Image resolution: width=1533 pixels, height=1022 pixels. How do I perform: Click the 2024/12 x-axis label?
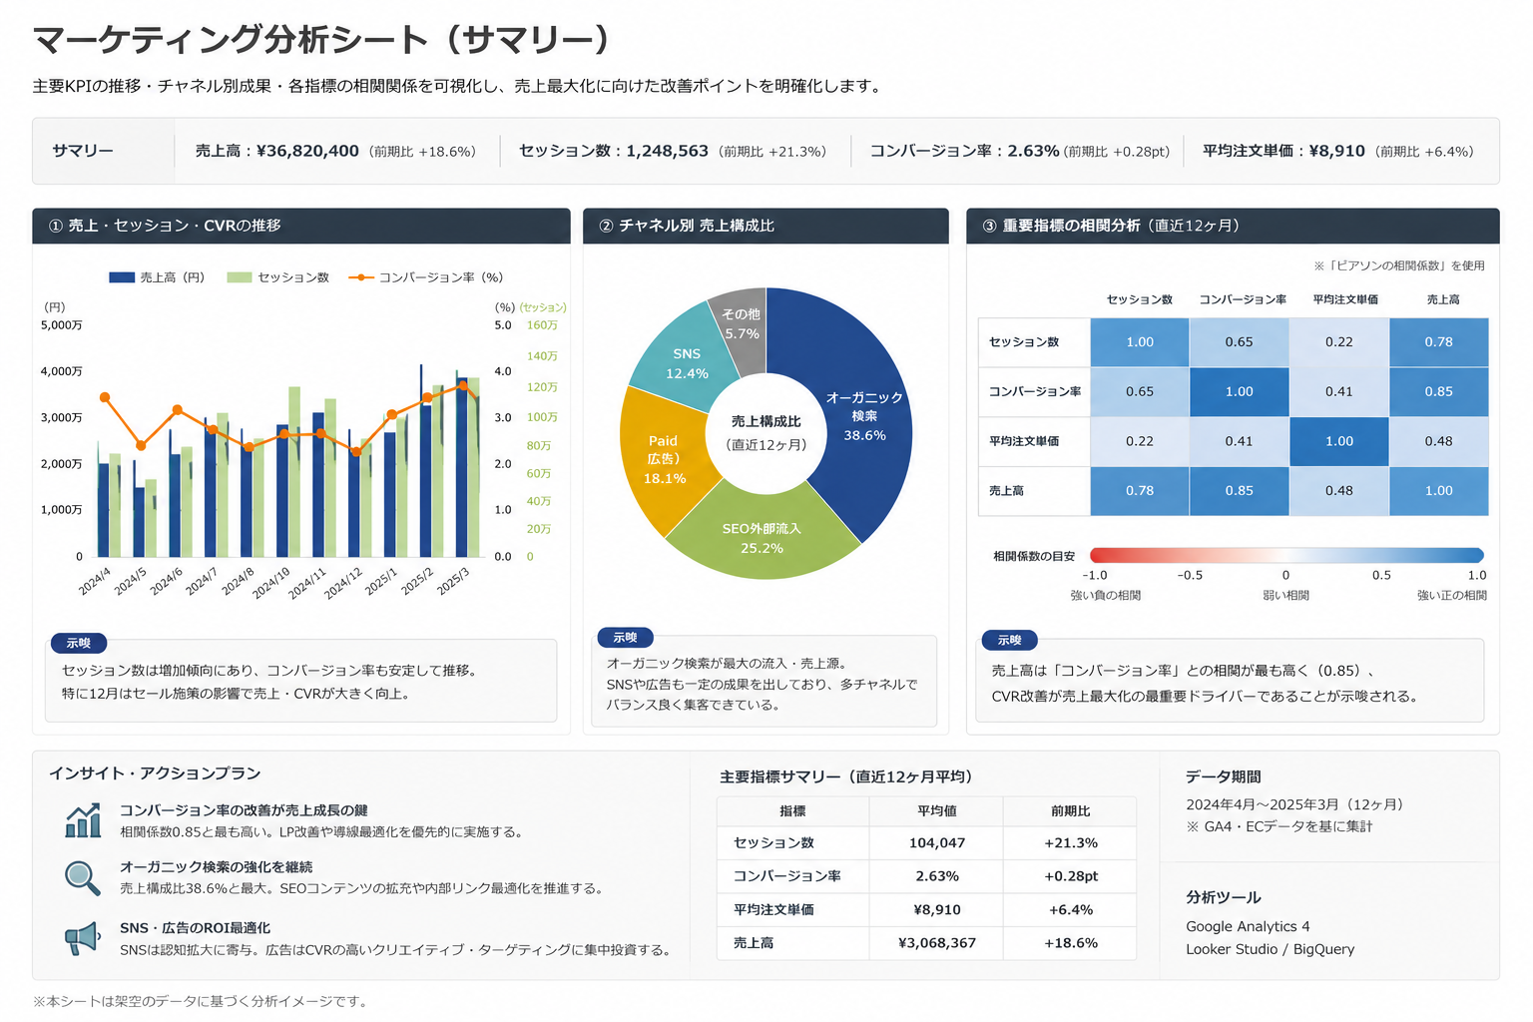(x=344, y=583)
